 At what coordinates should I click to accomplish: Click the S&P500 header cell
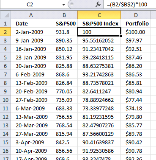64,23
